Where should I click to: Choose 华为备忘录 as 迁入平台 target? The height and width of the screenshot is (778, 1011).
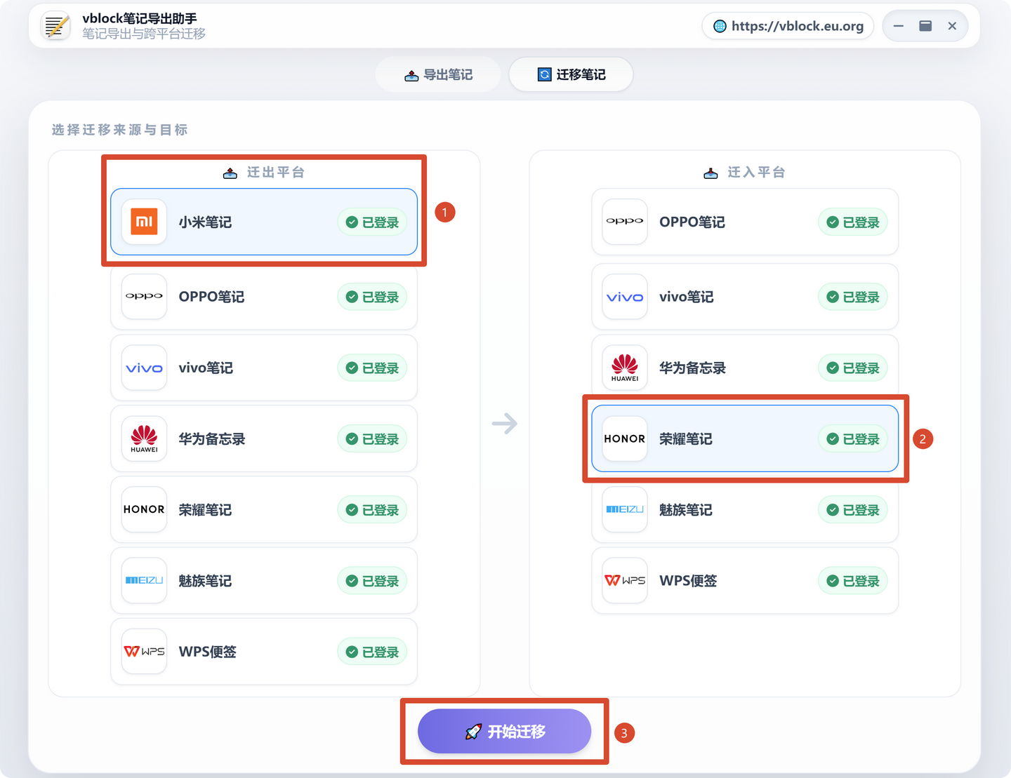click(745, 368)
